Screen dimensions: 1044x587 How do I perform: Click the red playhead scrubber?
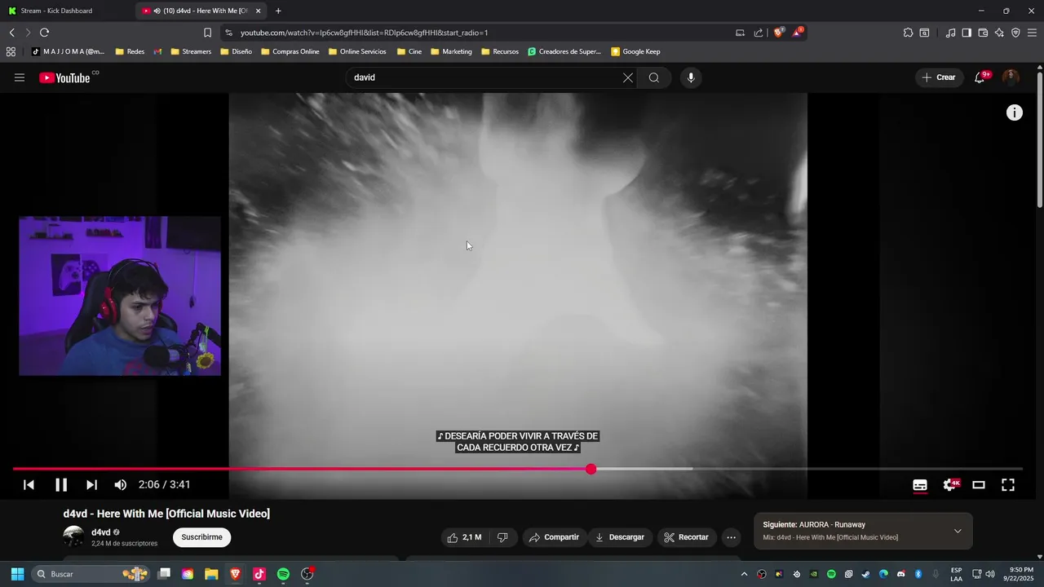[x=591, y=469]
